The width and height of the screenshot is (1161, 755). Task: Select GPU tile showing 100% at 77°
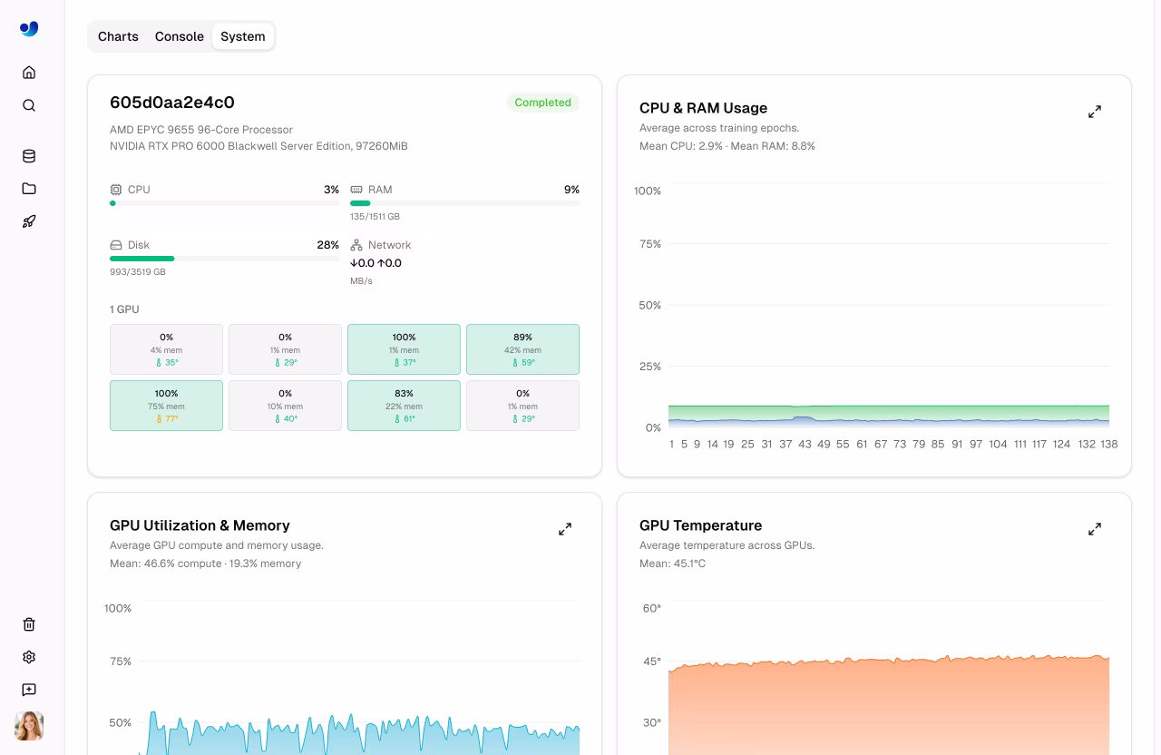pos(166,406)
